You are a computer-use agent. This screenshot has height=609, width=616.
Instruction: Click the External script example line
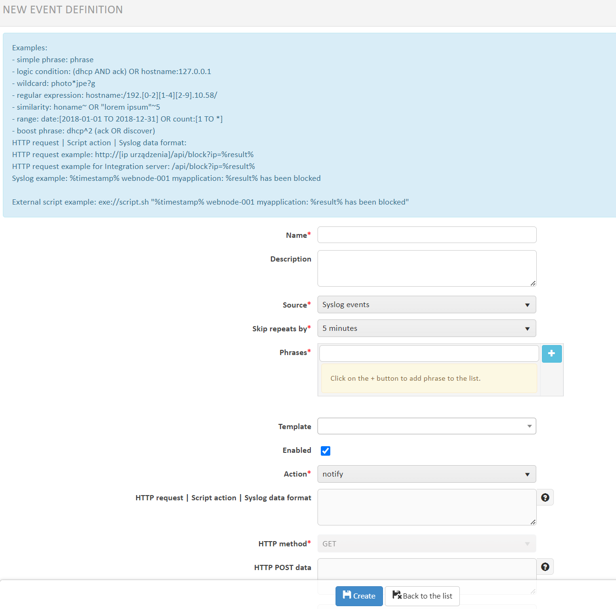211,202
